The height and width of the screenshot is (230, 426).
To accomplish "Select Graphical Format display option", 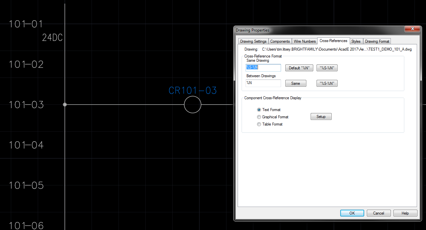I will [x=259, y=117].
